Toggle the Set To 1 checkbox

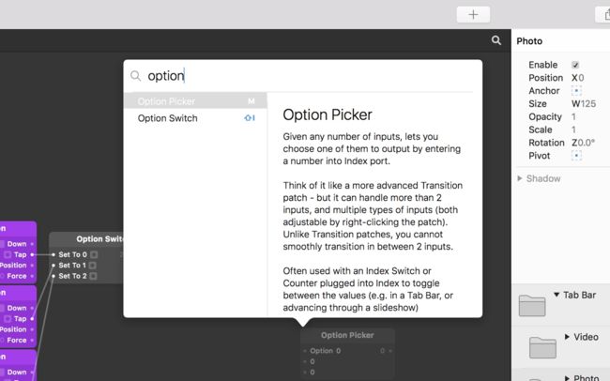tap(93, 266)
